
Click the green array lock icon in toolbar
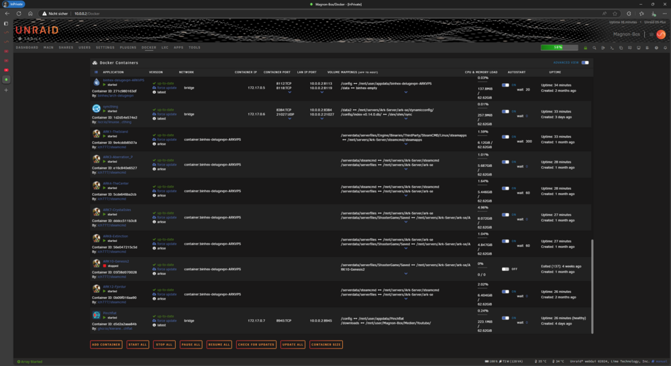pyautogui.click(x=585, y=48)
